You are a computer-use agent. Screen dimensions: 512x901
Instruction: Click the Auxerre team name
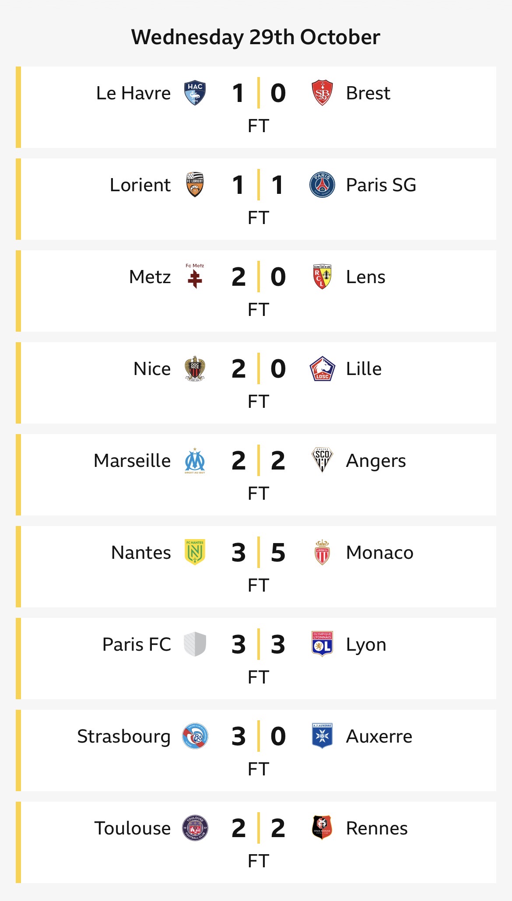point(379,736)
